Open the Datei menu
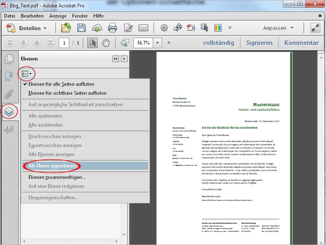The image size is (326, 245). 9,16
